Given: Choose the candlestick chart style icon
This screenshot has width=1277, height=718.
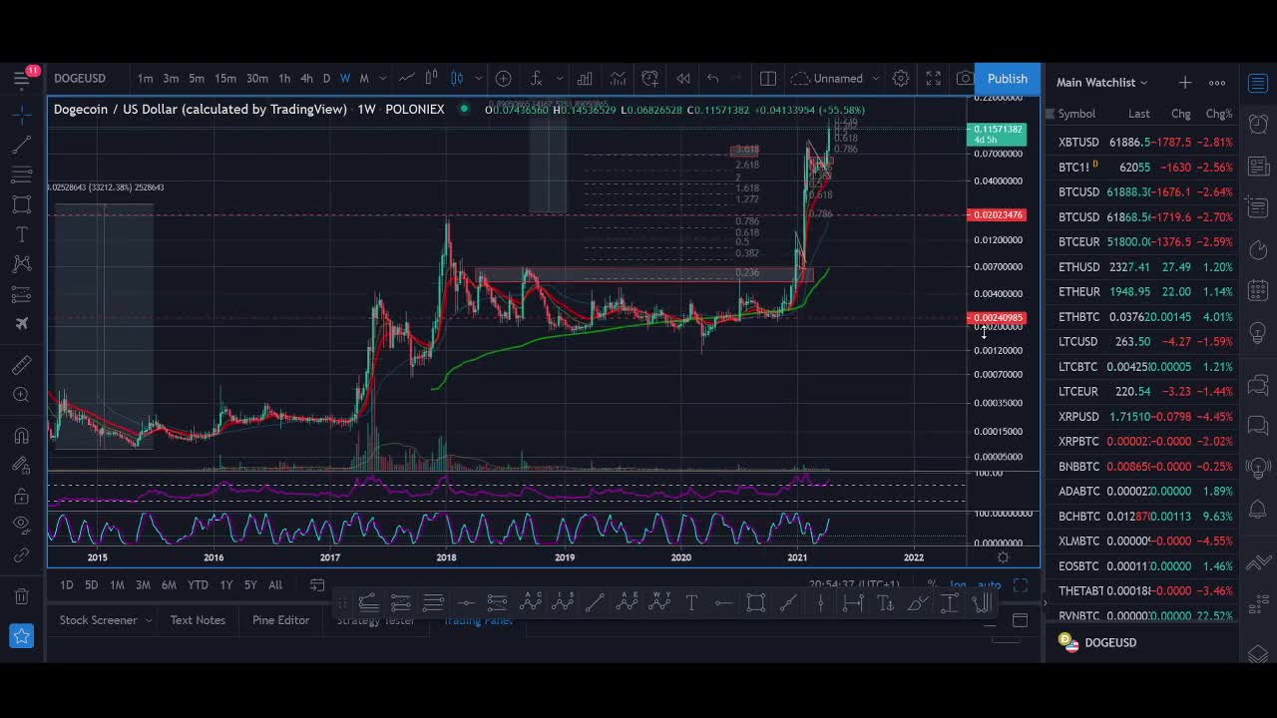Looking at the screenshot, I should point(457,79).
